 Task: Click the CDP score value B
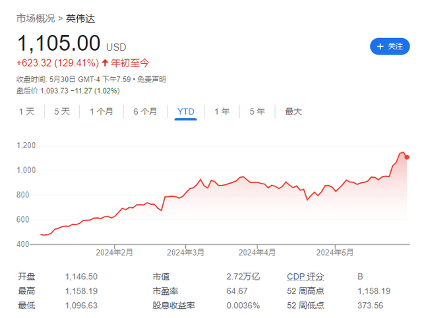pos(360,277)
